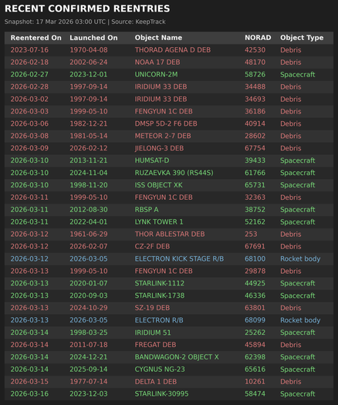Screen dimensions: 338x405
Task: Select the 'Recent Confirmed Reentries' heading
Action: pyautogui.click(x=87, y=8)
